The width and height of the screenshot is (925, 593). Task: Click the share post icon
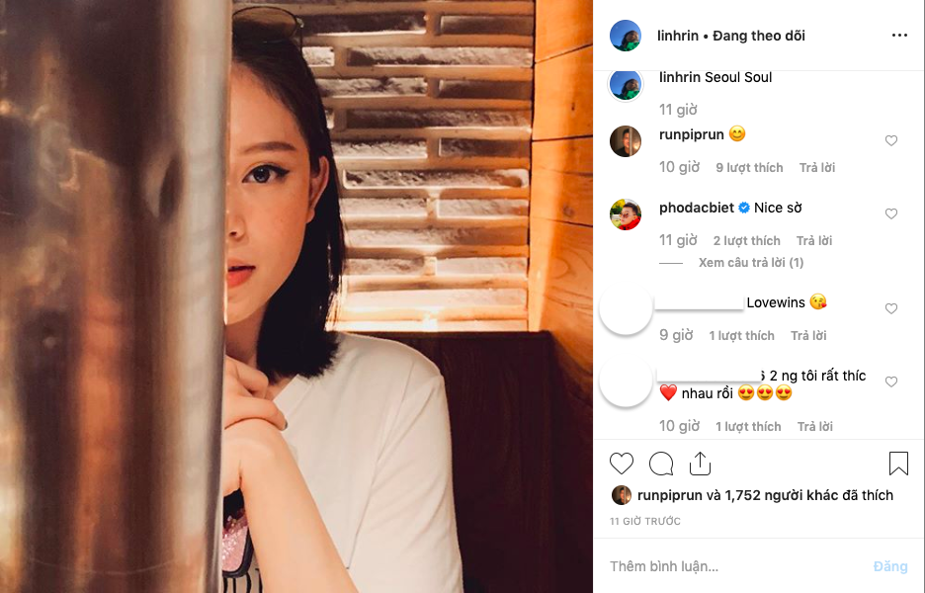coord(700,464)
